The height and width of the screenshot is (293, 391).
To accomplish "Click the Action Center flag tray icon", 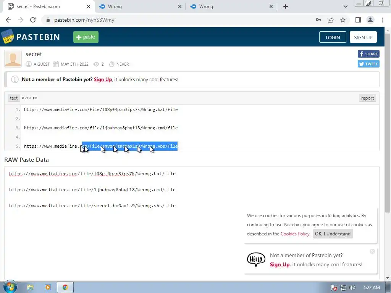I will [x=334, y=288].
